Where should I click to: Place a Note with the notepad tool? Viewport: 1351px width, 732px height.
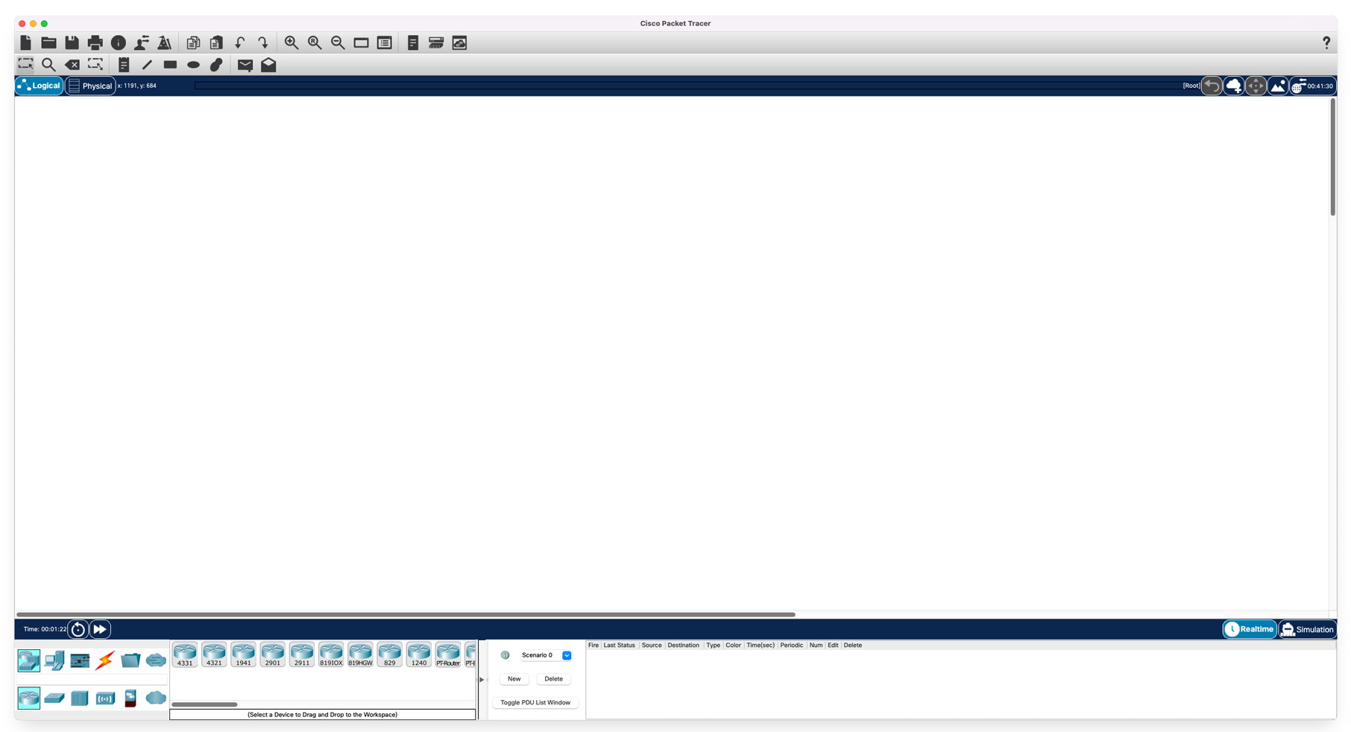pos(124,65)
